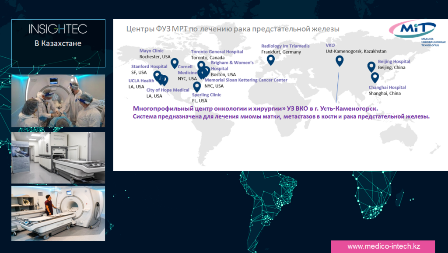
Task: Click the Mayo Clinic map pin
Action: coord(174,63)
